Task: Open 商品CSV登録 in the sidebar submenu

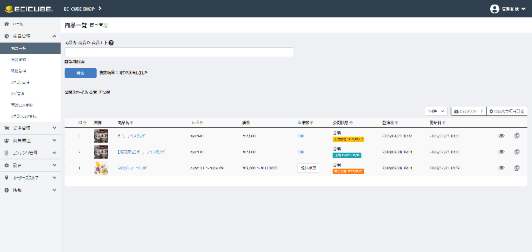Action: click(30, 105)
